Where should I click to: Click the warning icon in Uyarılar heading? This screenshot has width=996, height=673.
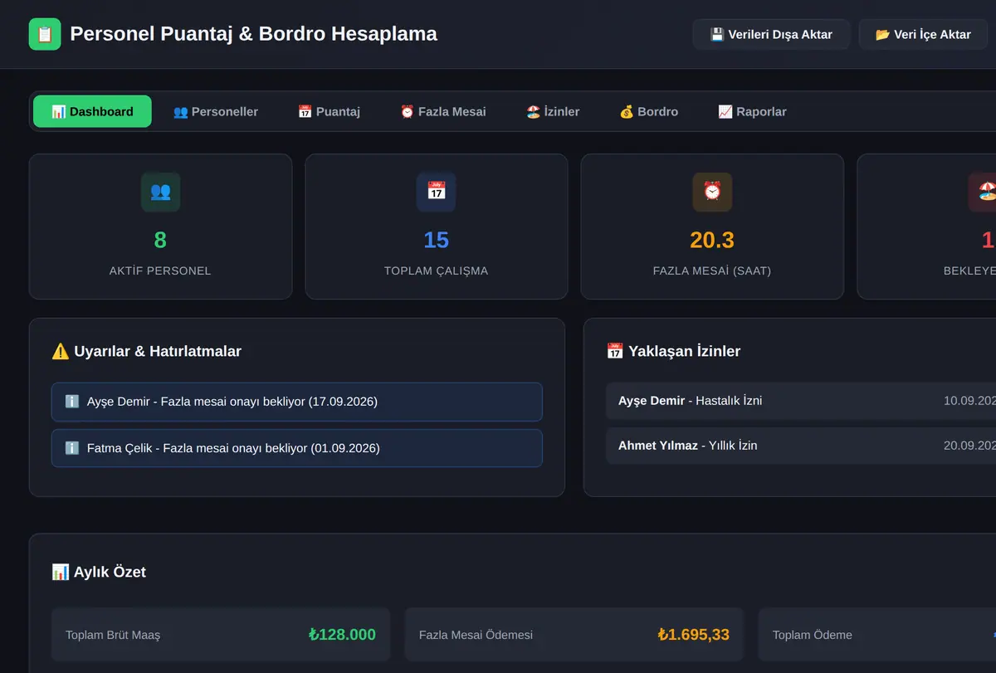point(61,351)
